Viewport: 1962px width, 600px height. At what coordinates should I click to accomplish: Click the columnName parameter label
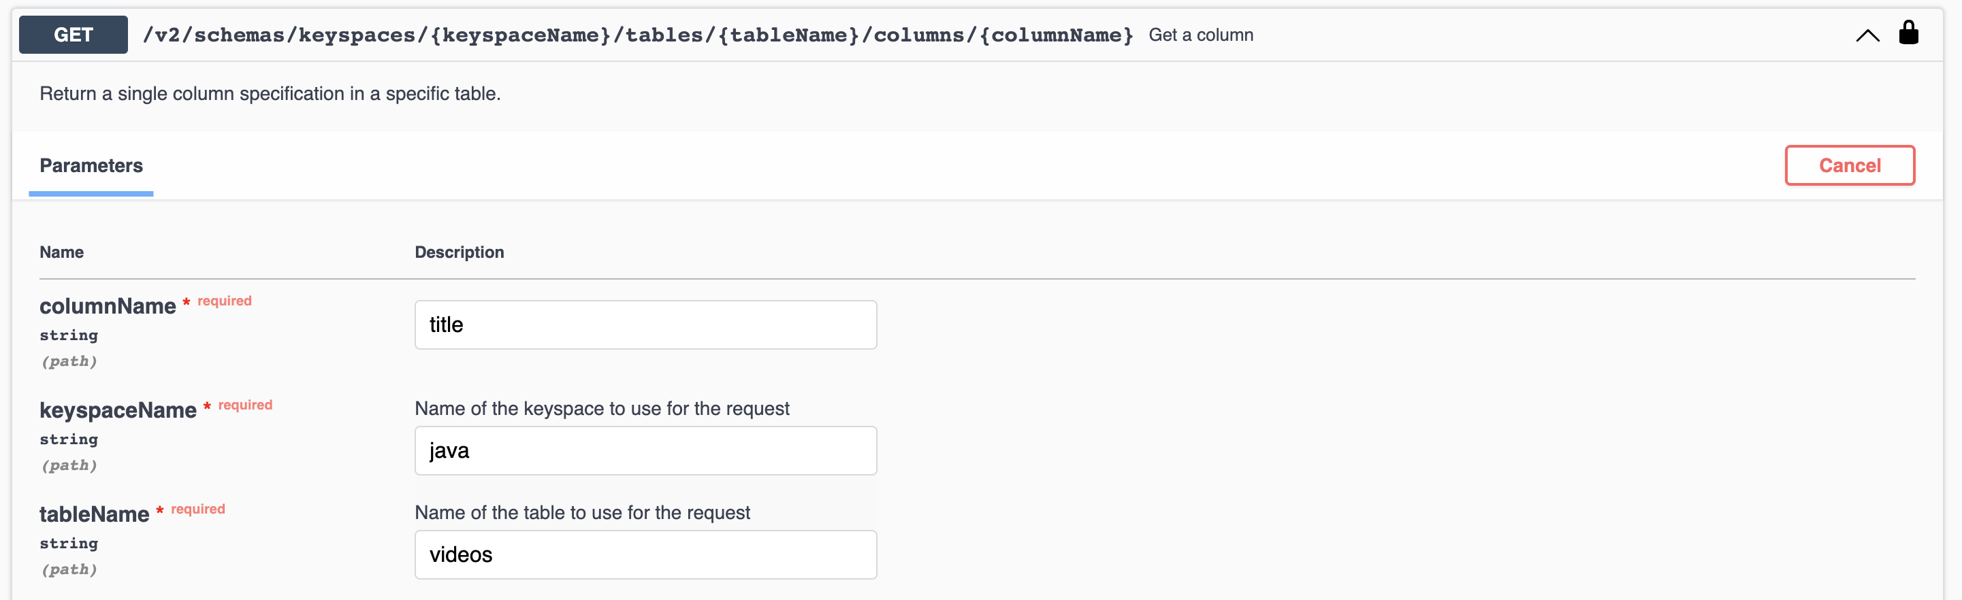point(108,306)
